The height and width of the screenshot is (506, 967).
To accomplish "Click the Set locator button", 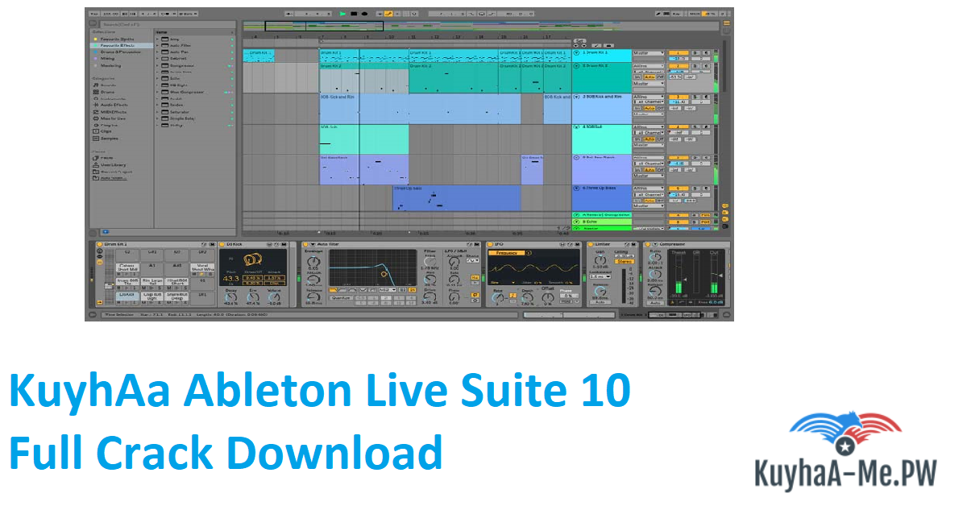I will click(x=579, y=41).
